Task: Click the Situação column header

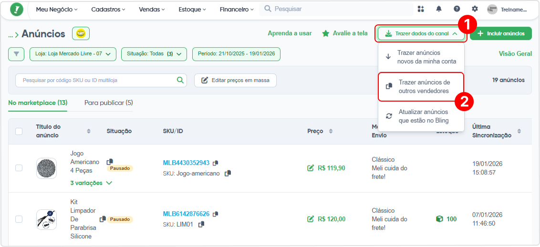Action: coord(119,131)
